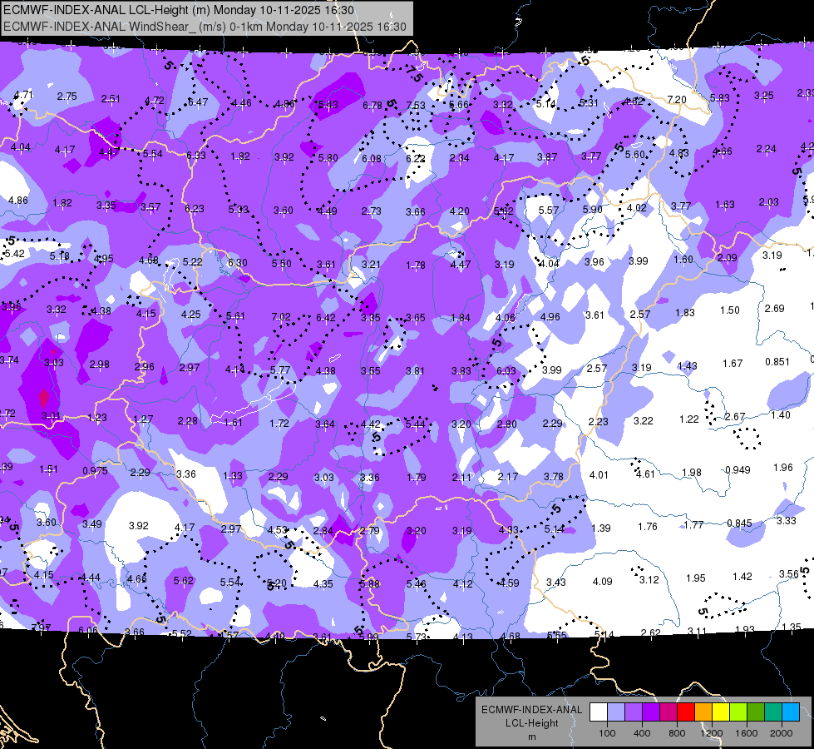Select the lime green legend swatch

[x=738, y=712]
